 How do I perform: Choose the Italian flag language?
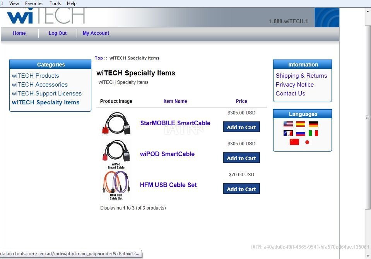click(x=313, y=133)
